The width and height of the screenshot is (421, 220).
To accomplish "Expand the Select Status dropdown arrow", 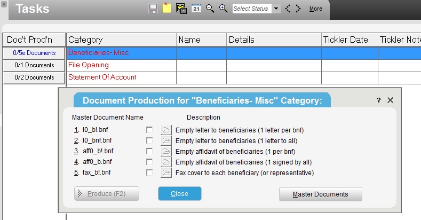I will point(276,9).
